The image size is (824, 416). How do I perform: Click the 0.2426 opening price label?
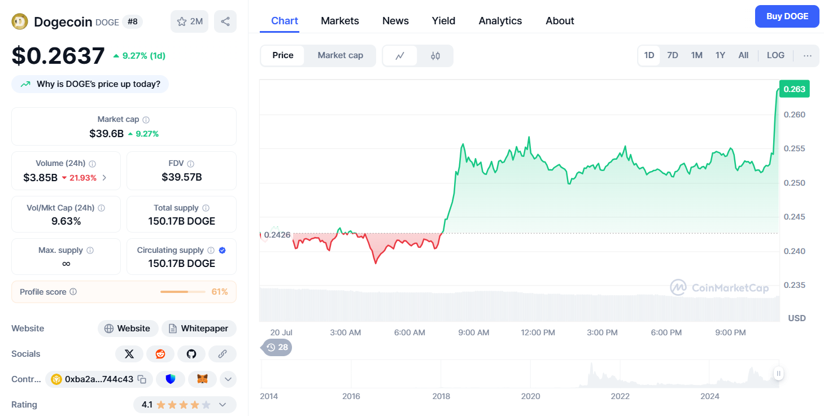(x=277, y=234)
